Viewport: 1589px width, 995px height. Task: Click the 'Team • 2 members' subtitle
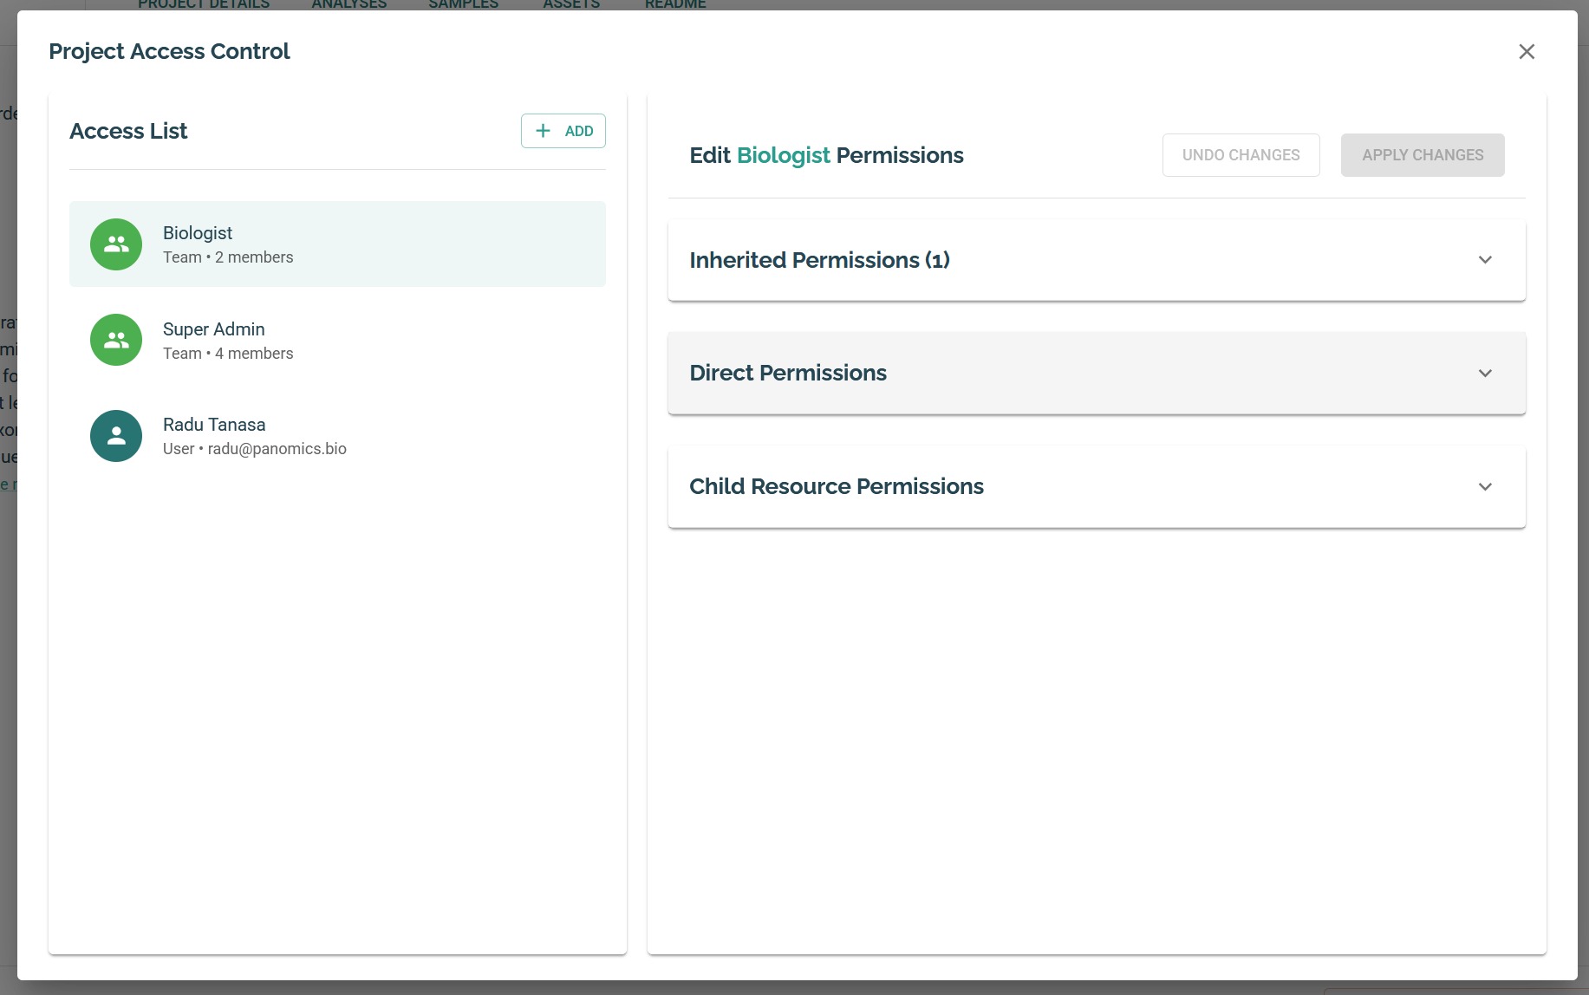(228, 257)
